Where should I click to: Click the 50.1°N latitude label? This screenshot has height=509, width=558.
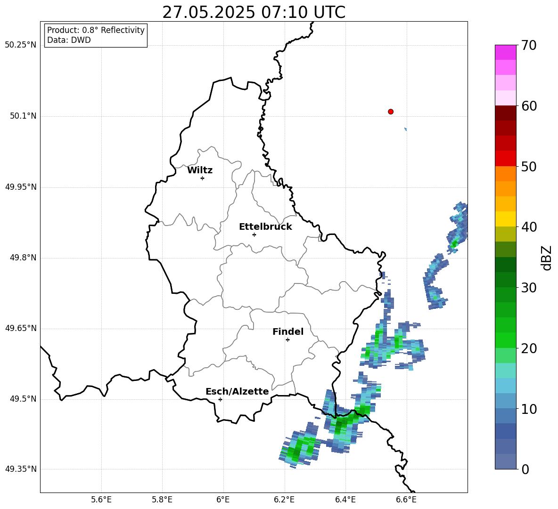click(x=24, y=116)
